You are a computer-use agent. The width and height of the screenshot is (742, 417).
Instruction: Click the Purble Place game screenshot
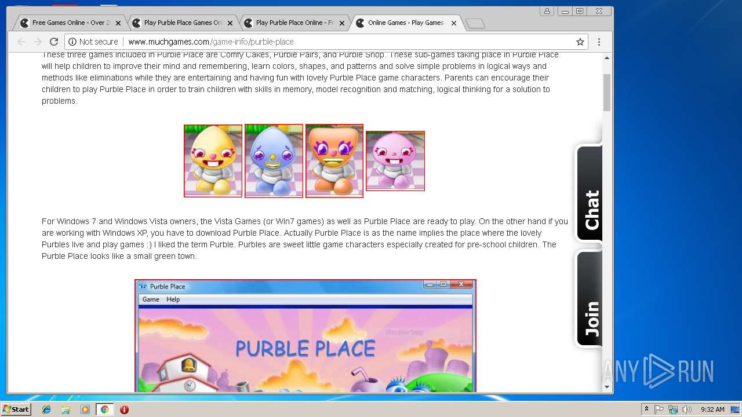(x=305, y=336)
